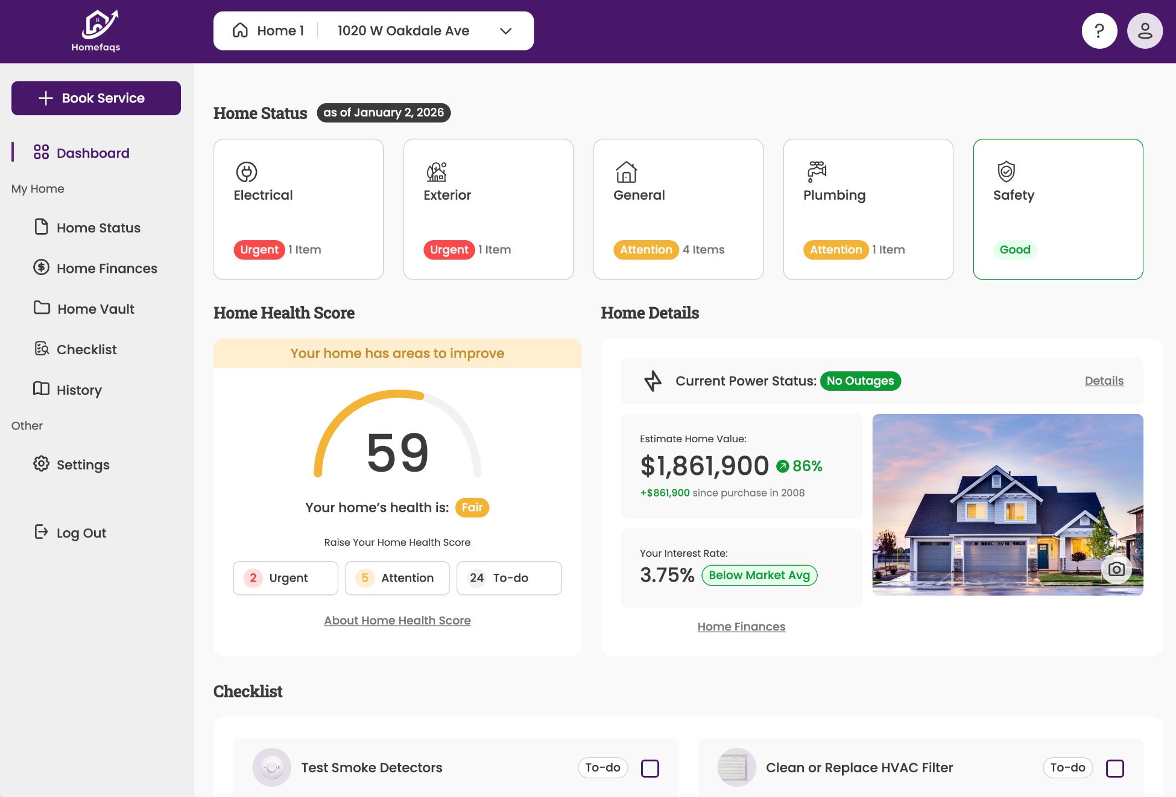This screenshot has width=1176, height=797.
Task: Go to Home Vault in sidebar
Action: click(x=96, y=309)
